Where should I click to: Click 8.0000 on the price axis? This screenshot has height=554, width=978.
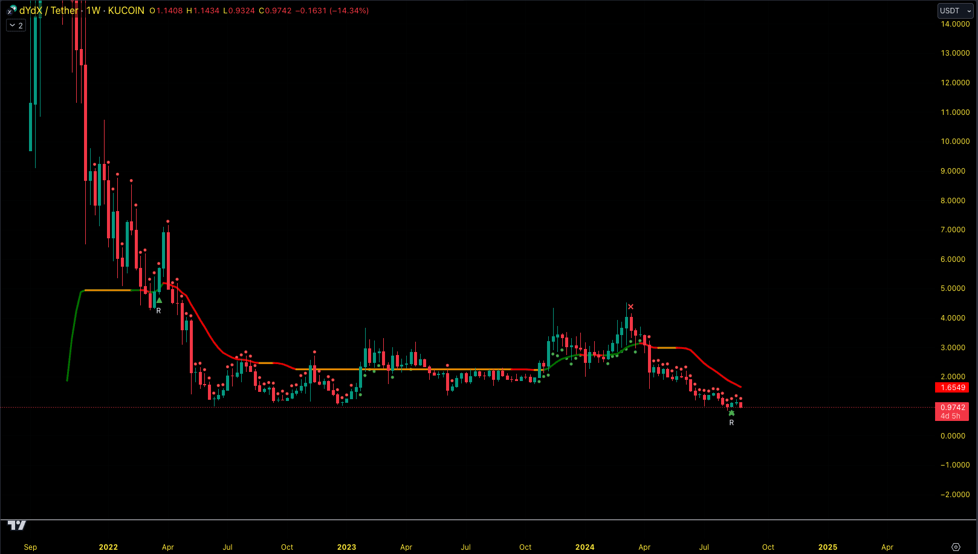point(953,201)
